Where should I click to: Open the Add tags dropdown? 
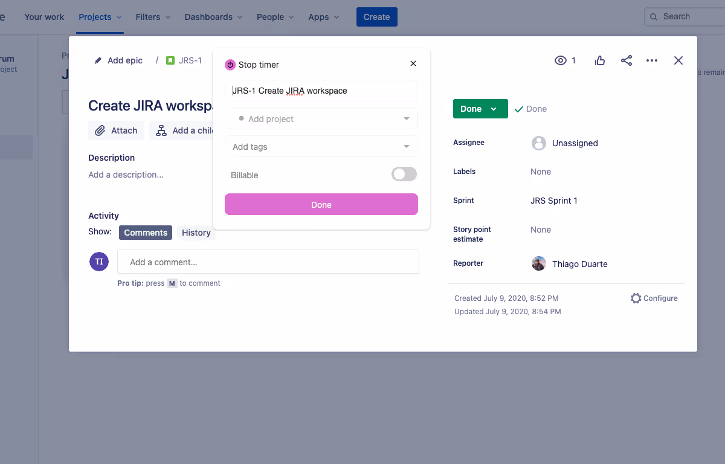[321, 147]
